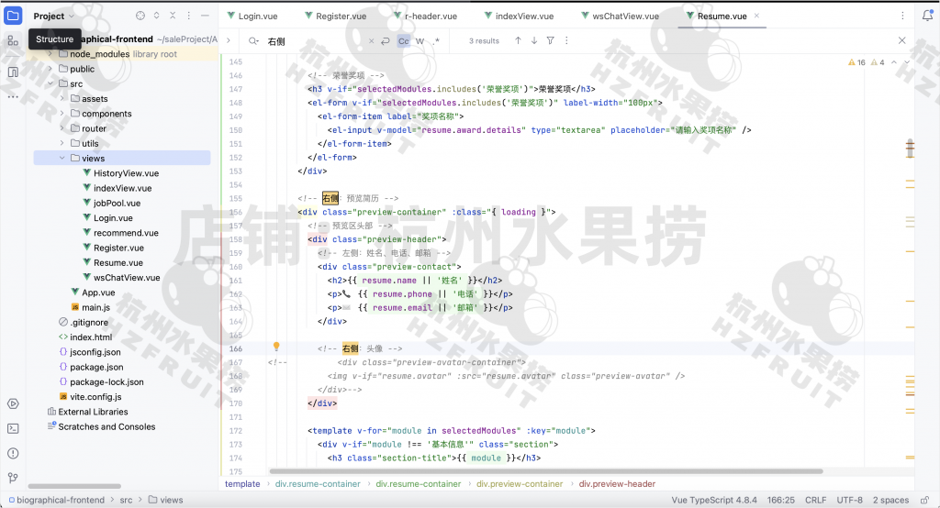The image size is (940, 508).
Task: Click the template breadcrumb
Action: click(242, 483)
